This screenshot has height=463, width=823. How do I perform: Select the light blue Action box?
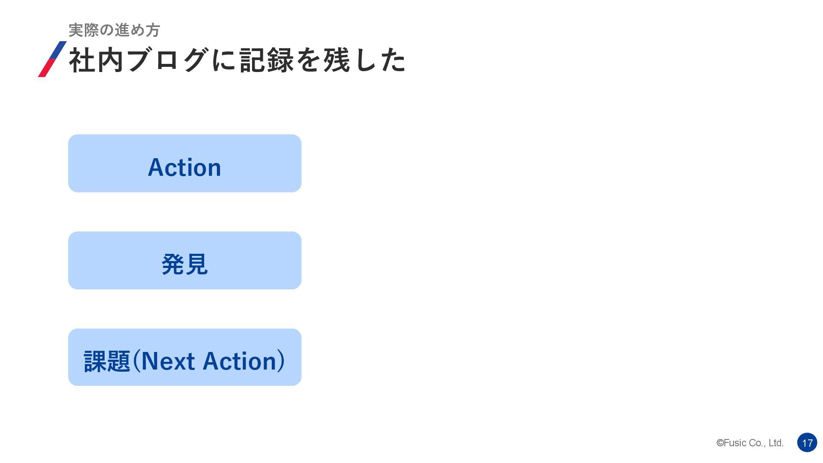(x=185, y=163)
